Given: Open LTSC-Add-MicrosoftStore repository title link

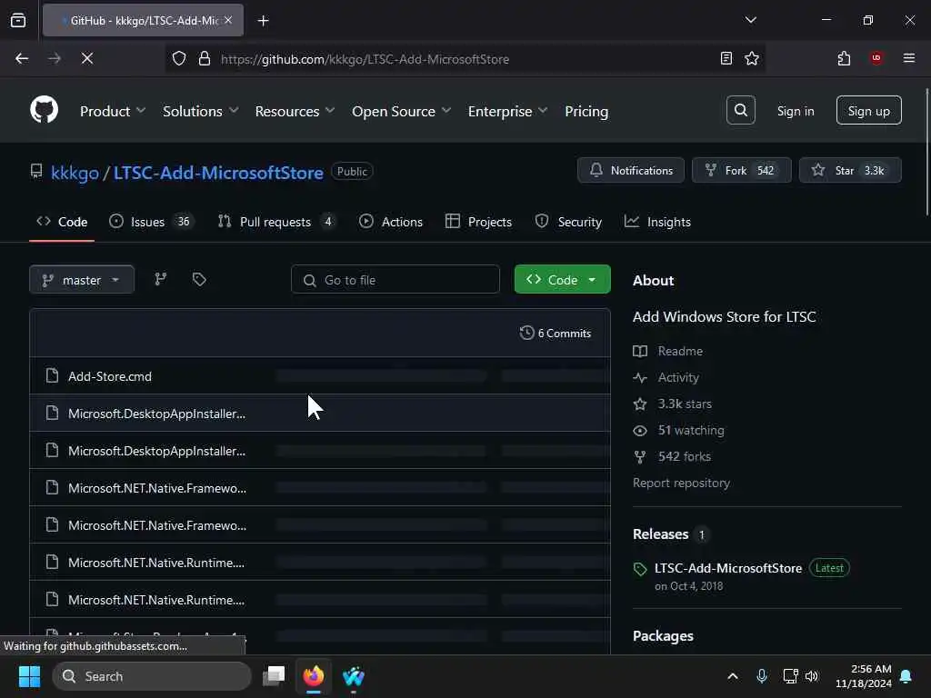Looking at the screenshot, I should [x=218, y=173].
